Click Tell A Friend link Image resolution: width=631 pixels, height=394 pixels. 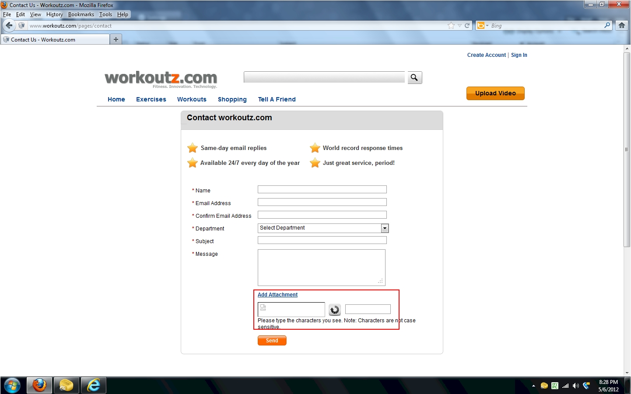coord(277,99)
